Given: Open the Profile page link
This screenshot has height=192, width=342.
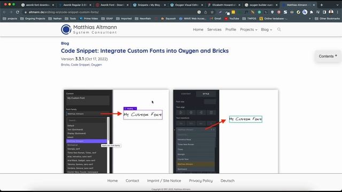Looking at the screenshot, I should 230,29.
